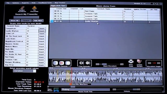Insert the Shotgun Wedding firework
Viewport: 167px width, 94px height.
[x=41, y=62]
